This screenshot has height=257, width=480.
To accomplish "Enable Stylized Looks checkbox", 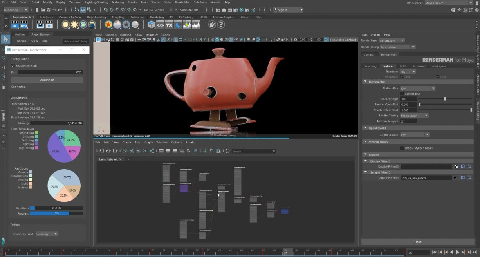I will click(x=402, y=148).
